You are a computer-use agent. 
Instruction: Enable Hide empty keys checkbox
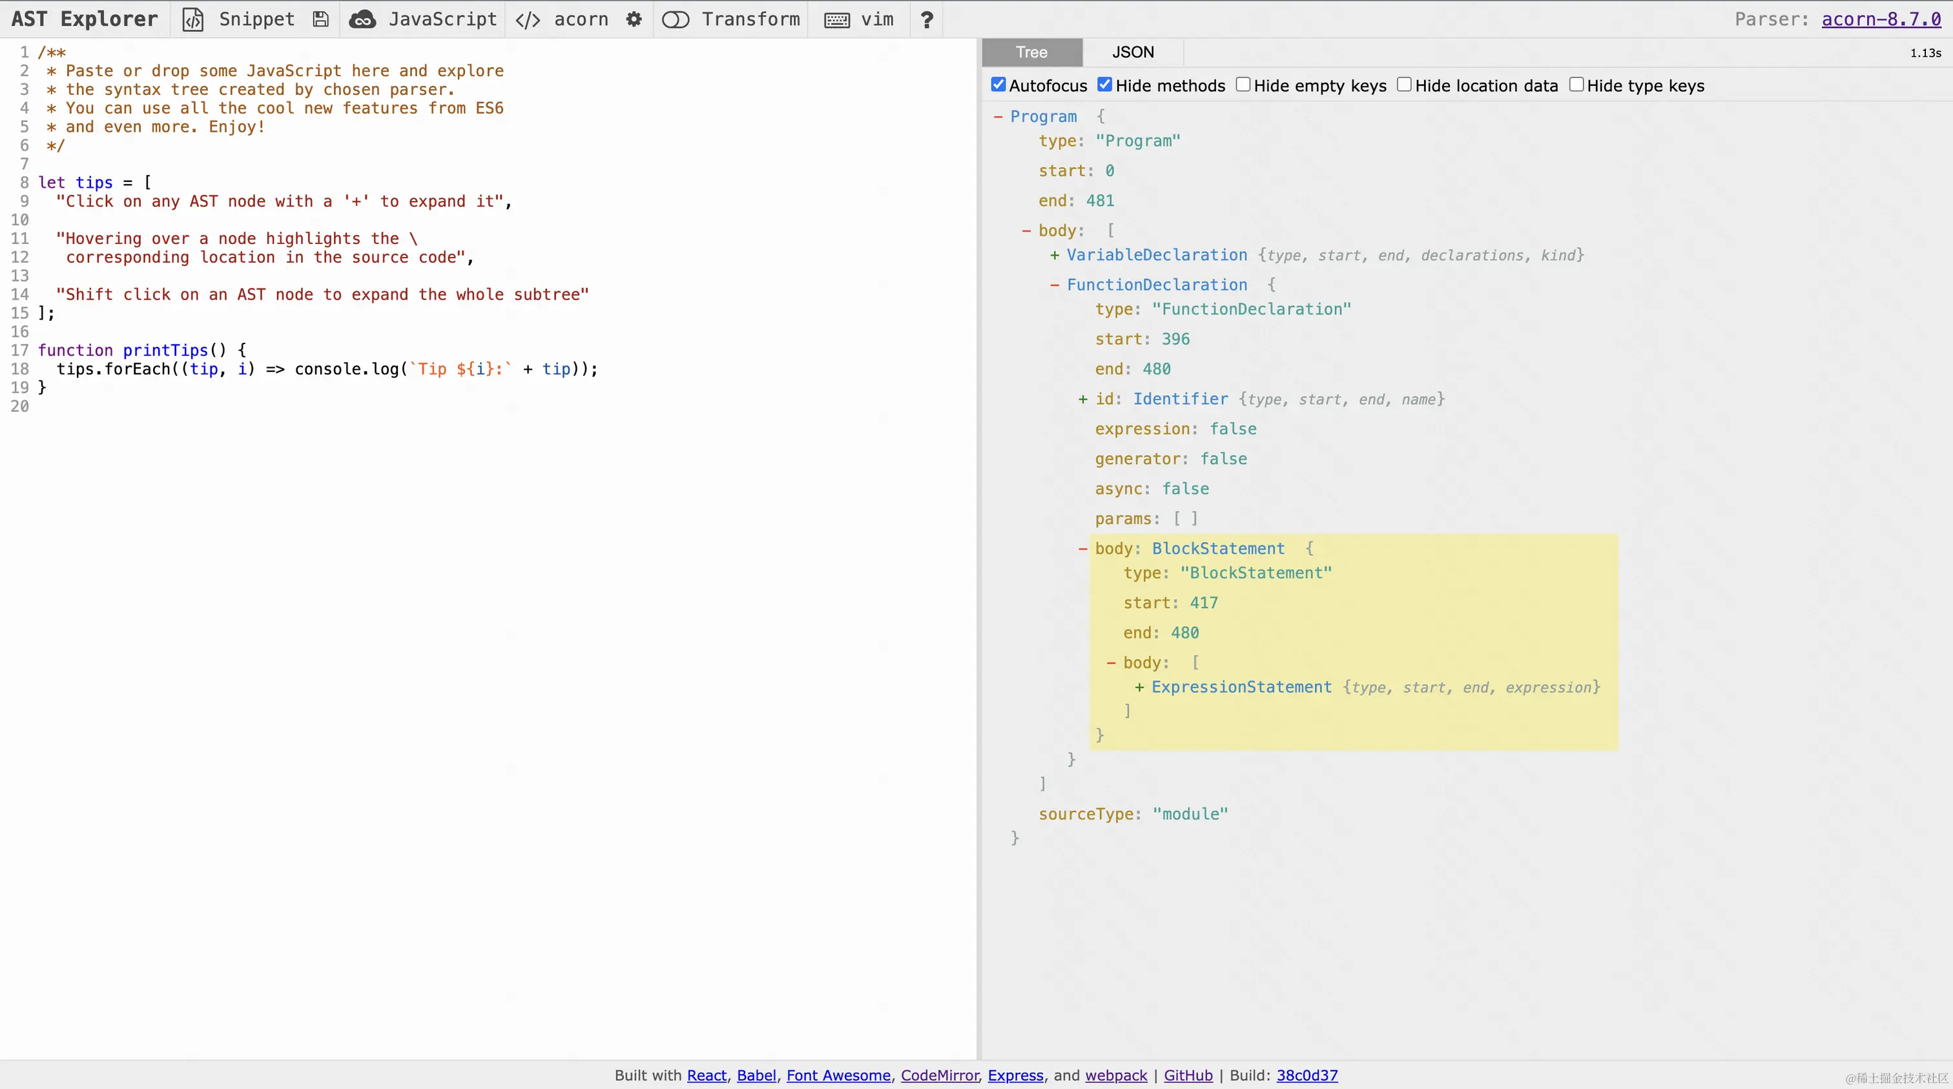coord(1243,85)
